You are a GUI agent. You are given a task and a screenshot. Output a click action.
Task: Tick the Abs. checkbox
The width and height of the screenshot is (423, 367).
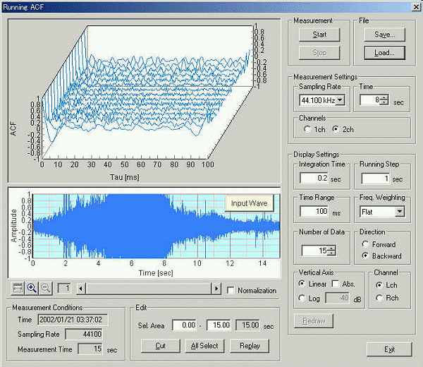(x=336, y=284)
